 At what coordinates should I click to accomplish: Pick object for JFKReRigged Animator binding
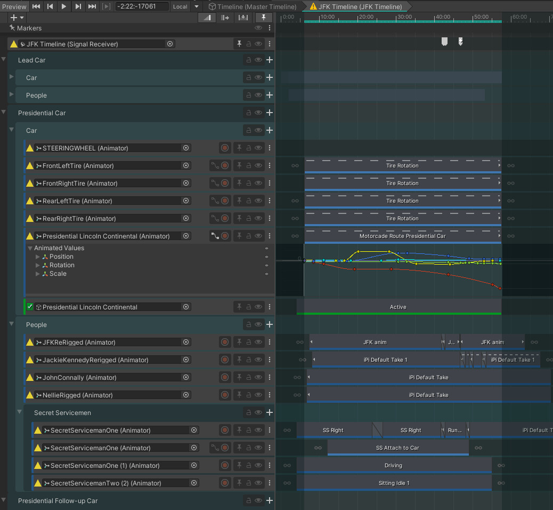pos(186,342)
